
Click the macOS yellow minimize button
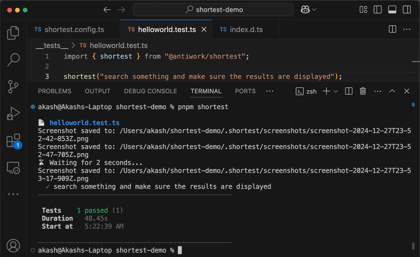[17, 10]
